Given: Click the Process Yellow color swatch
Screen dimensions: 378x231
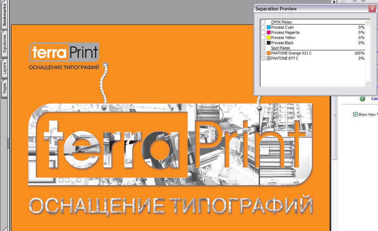Looking at the screenshot, I should click(x=268, y=37).
